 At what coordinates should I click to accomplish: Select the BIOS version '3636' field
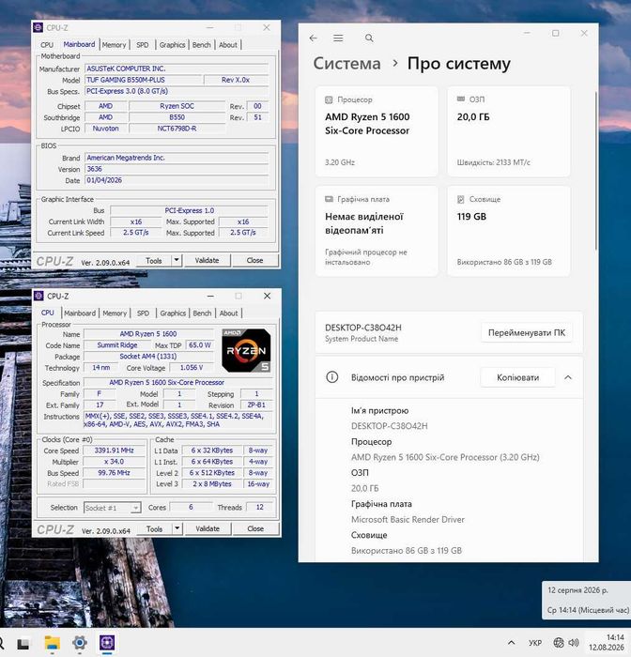177,169
